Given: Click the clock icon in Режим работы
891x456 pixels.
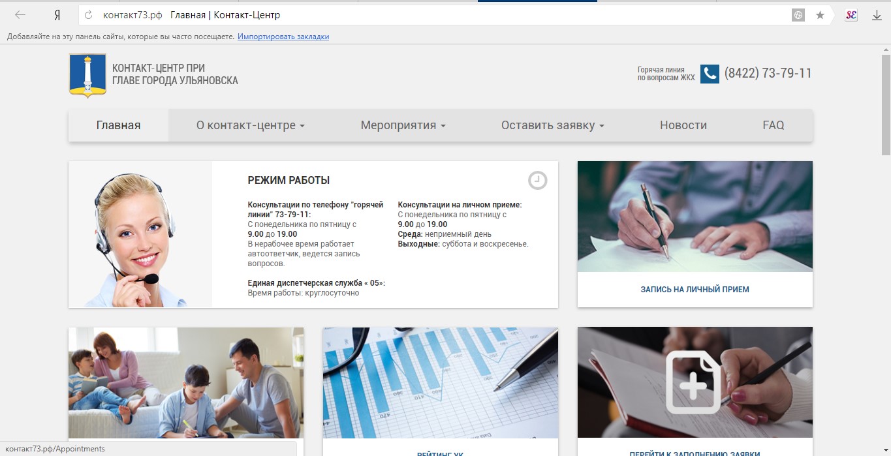Looking at the screenshot, I should pos(537,181).
